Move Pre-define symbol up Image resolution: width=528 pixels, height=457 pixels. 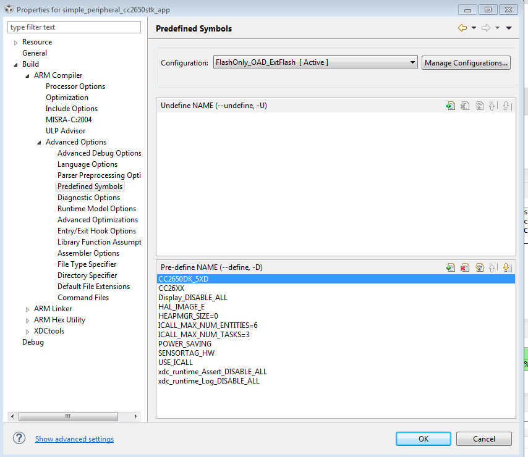[493, 267]
